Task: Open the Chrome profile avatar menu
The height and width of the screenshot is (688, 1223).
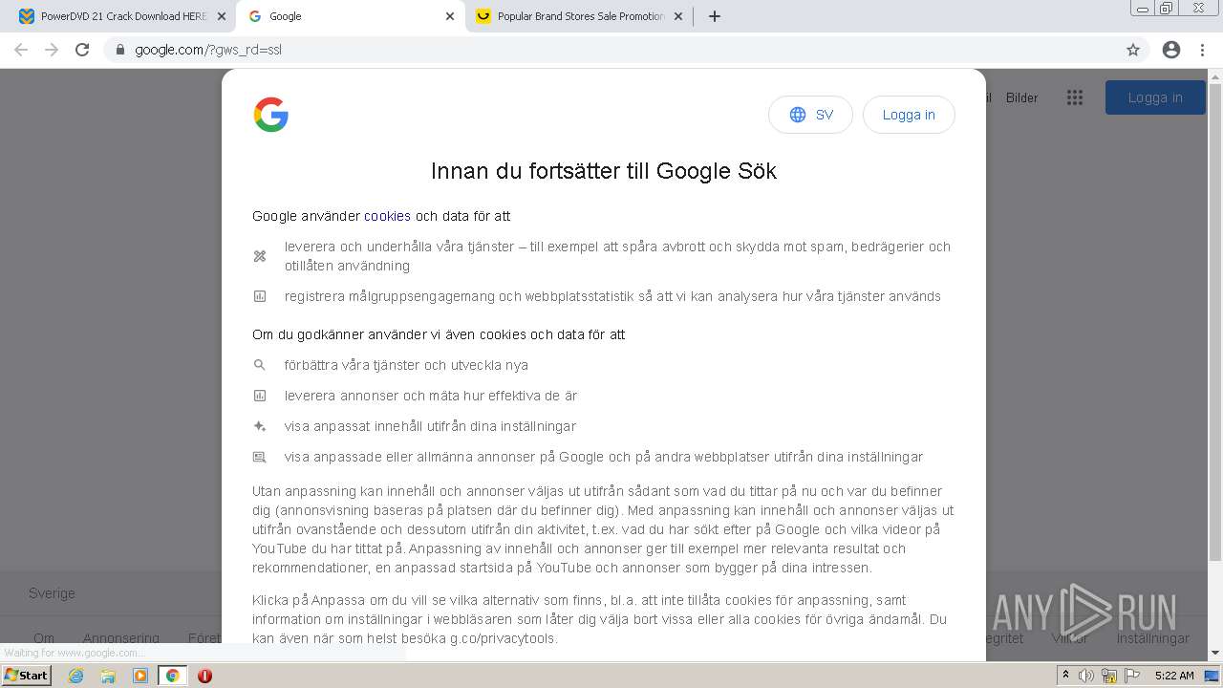Action: (1171, 50)
